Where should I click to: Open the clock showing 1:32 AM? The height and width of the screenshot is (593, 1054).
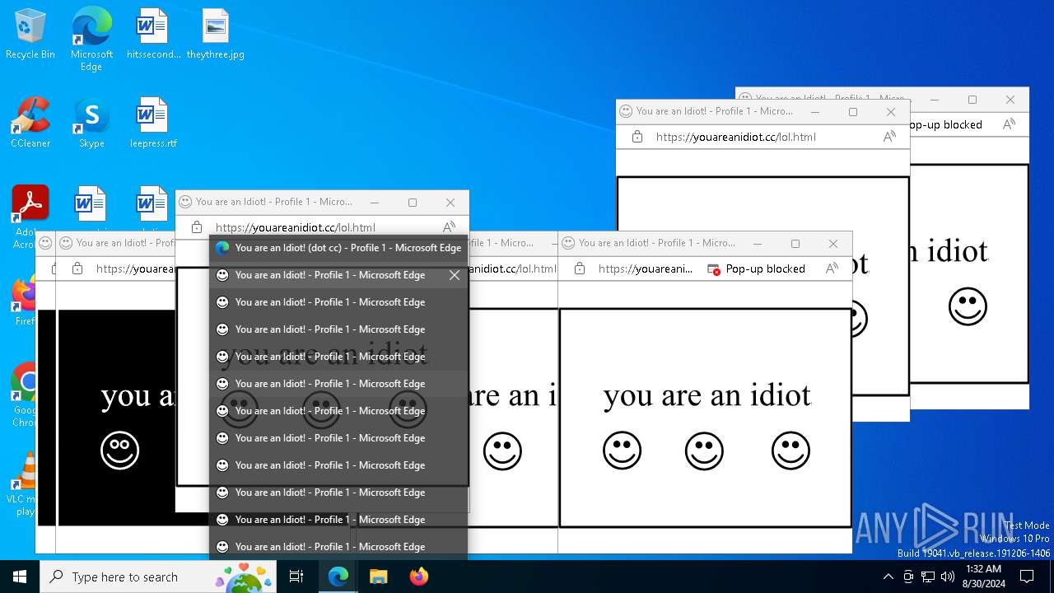(x=982, y=577)
